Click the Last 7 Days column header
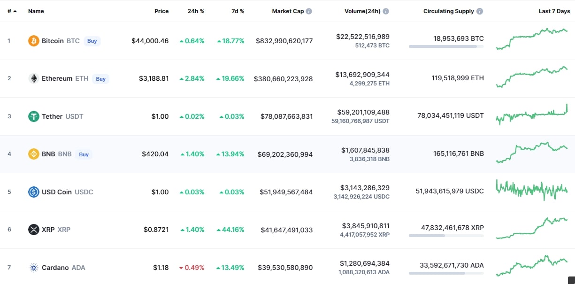 (554, 11)
